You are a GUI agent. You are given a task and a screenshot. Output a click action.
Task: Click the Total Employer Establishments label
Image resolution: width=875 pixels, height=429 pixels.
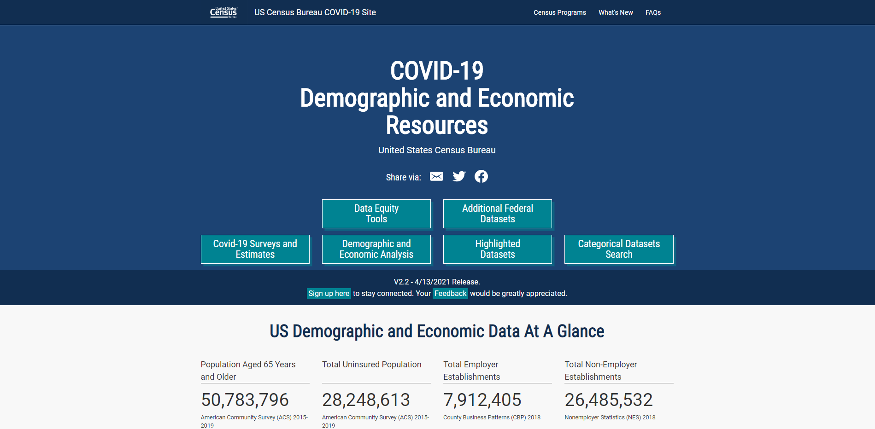click(472, 371)
